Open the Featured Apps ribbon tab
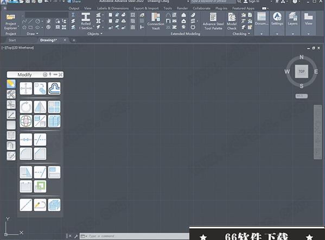This screenshot has height=240, width=325. 243,8
